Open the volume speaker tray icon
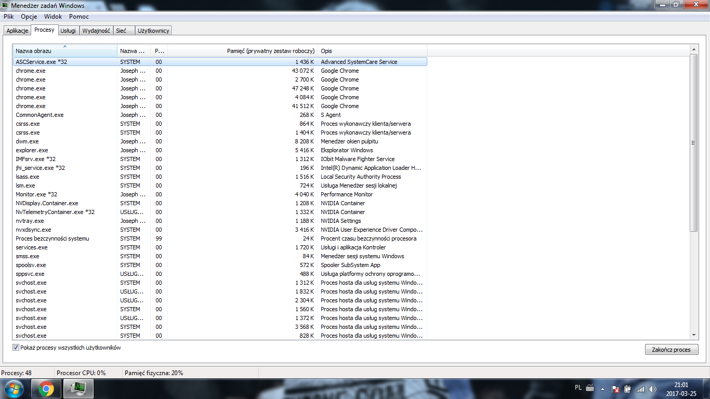710x399 pixels. click(652, 389)
